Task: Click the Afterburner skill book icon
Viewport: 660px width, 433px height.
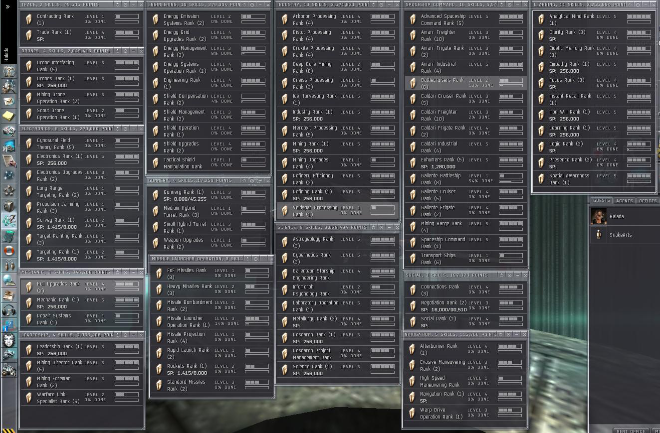Action: click(x=412, y=349)
